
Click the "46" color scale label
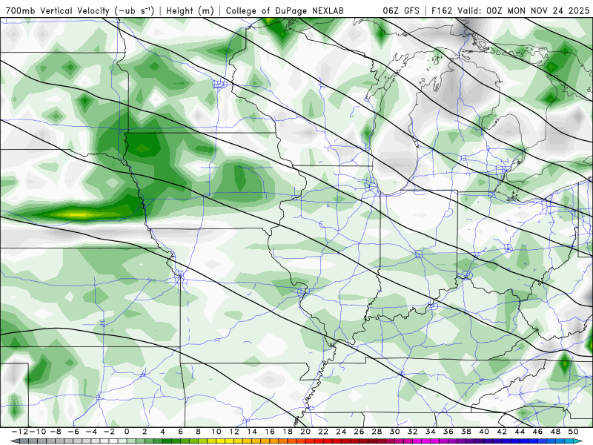(538, 432)
